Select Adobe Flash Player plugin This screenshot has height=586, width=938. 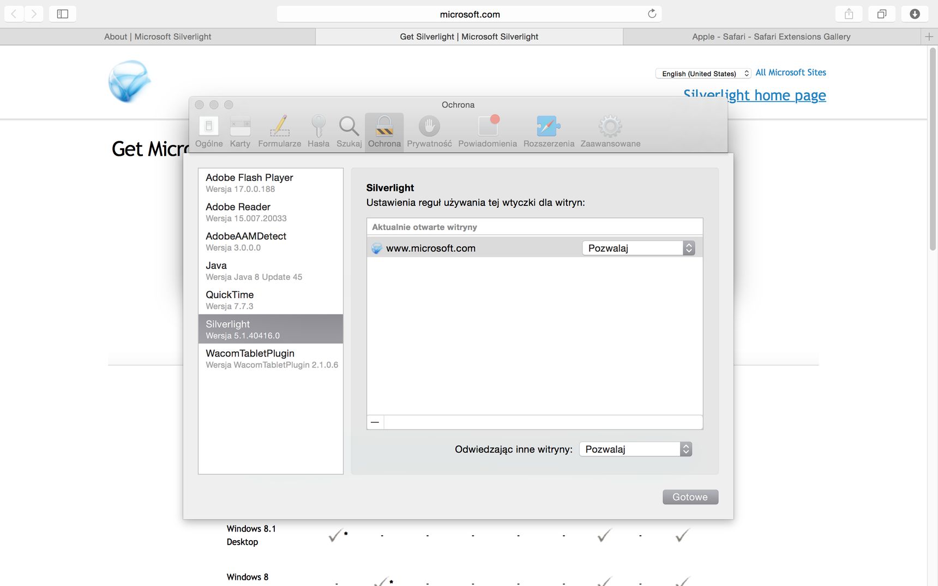[x=270, y=183]
